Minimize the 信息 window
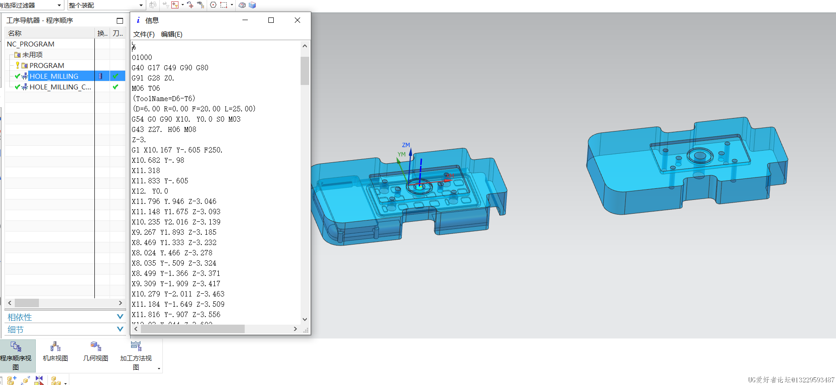Viewport: 836px width, 385px height. click(245, 20)
